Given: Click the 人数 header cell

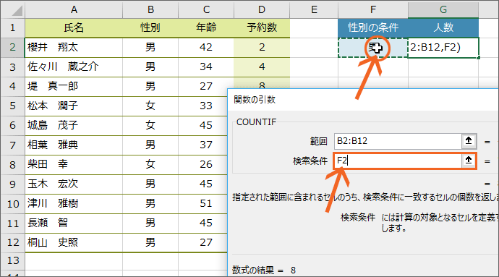Looking at the screenshot, I should tap(443, 27).
